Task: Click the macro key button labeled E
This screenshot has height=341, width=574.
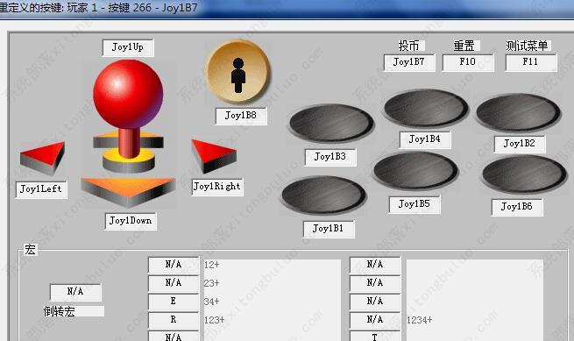Action: click(x=174, y=302)
